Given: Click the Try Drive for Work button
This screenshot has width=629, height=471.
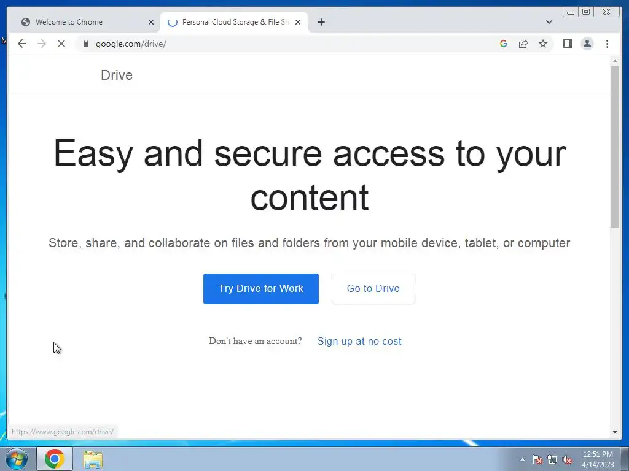Looking at the screenshot, I should pyautogui.click(x=261, y=289).
